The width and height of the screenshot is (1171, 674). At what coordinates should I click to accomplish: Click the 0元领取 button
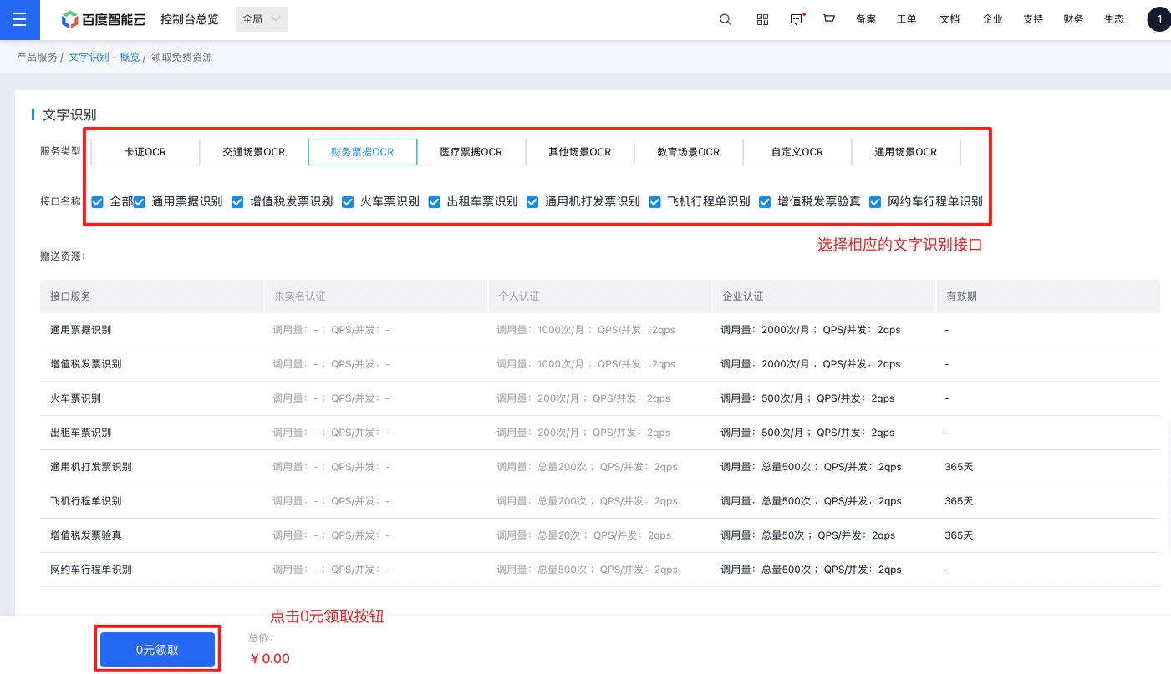tap(157, 650)
